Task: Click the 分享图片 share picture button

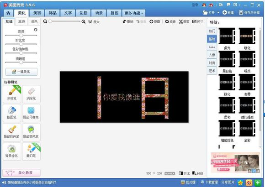Action: 228,182
